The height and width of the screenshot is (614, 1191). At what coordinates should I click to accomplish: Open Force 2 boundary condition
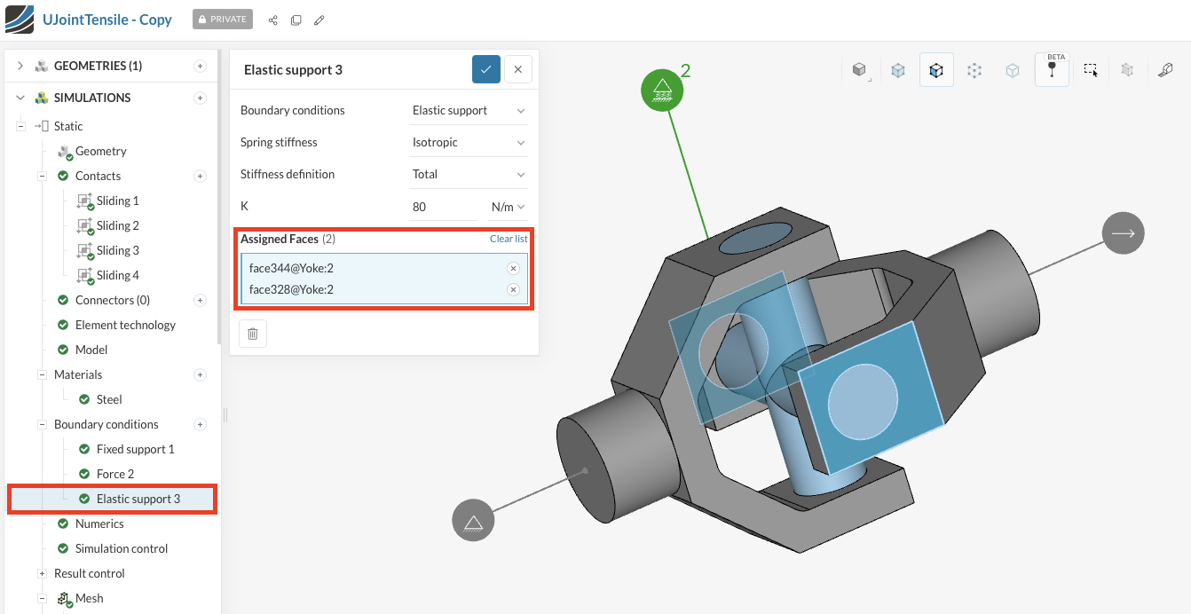point(115,474)
